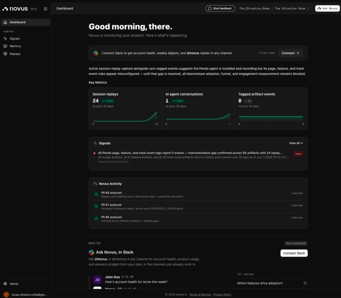This screenshot has height=298, width=341.
Task: Click the Give feedback button
Action: 220,8
